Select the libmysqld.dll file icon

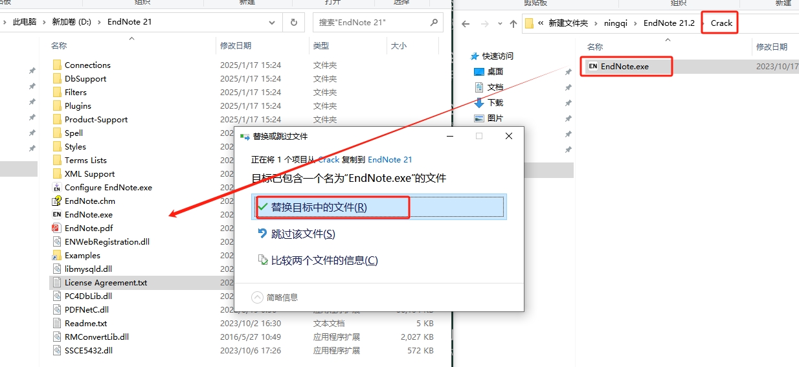pos(56,269)
